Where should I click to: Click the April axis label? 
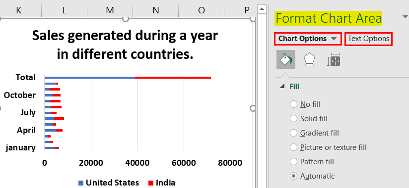[x=26, y=130]
